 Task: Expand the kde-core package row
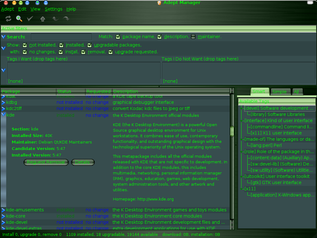pyautogui.click(x=3, y=216)
